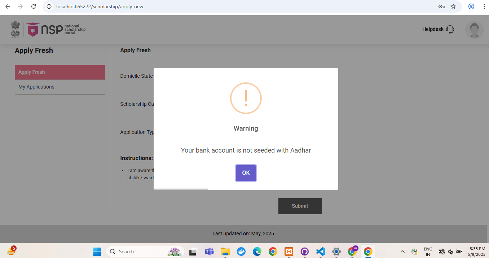Open saved passwords key icon
Viewport: 489px width, 258px height.
coord(441,6)
